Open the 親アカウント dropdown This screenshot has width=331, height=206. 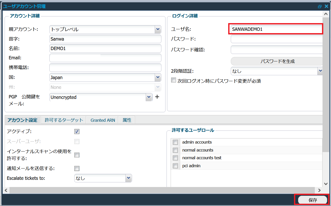158,29
